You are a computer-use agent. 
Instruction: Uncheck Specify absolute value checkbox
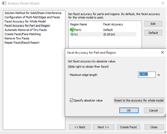71,100
